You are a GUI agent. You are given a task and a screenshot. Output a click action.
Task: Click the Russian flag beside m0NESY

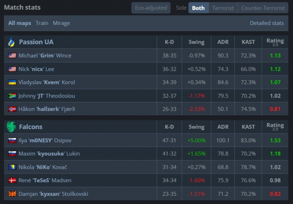pyautogui.click(x=12, y=140)
